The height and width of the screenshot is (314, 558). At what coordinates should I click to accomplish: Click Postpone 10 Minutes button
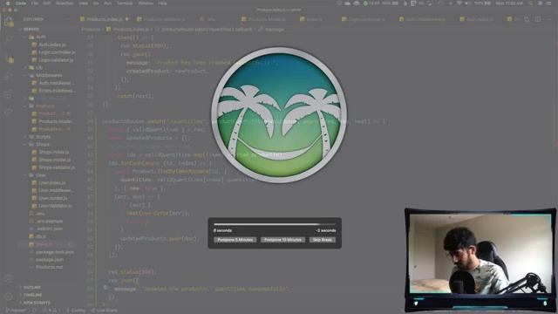click(282, 240)
